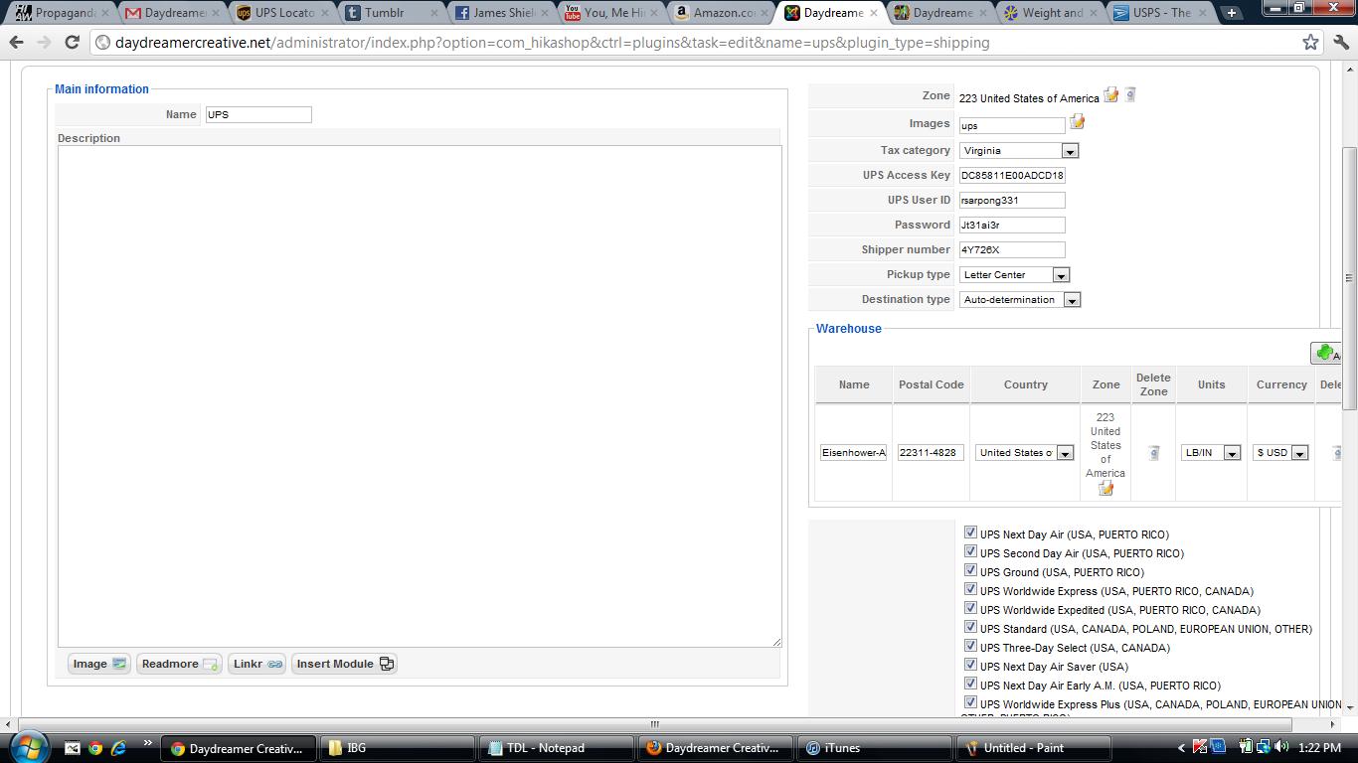Screen dimensions: 1358x763
Task: Click the trash icon in the Delete Zone column
Action: pos(1153,453)
